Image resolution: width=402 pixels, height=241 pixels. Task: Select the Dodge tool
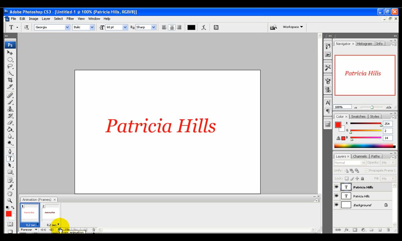click(x=10, y=143)
